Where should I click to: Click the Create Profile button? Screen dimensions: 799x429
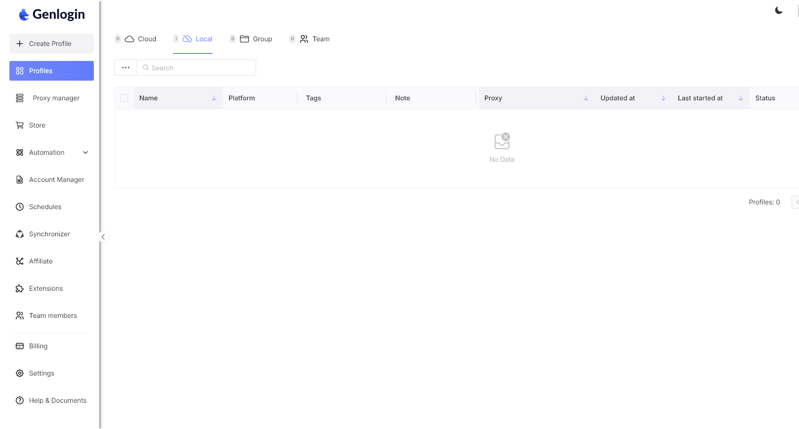(52, 44)
